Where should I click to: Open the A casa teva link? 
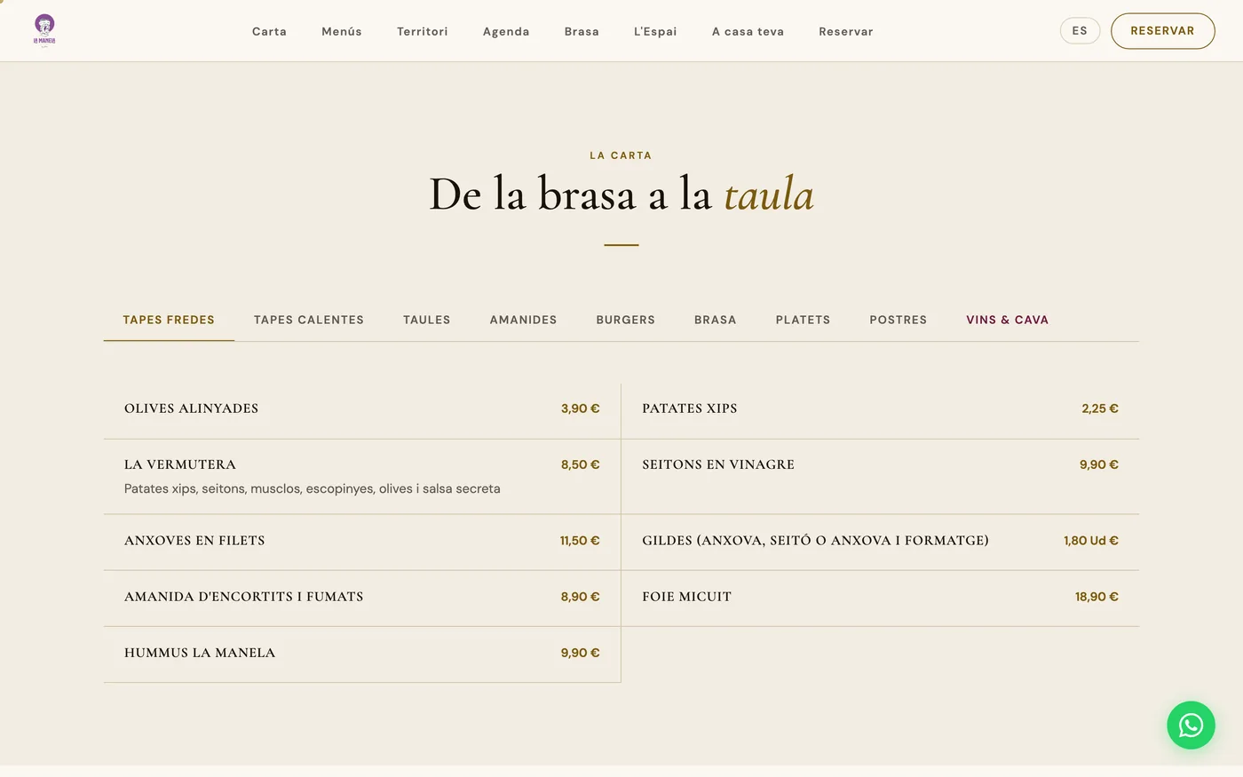(x=748, y=31)
